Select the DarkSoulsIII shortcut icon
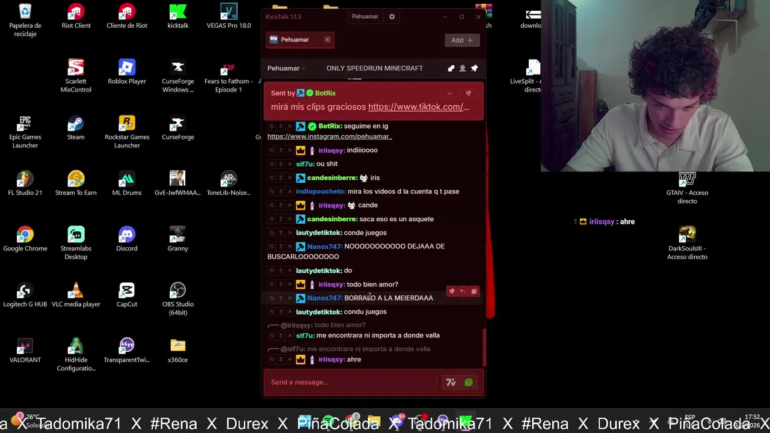The height and width of the screenshot is (433, 770). click(688, 244)
